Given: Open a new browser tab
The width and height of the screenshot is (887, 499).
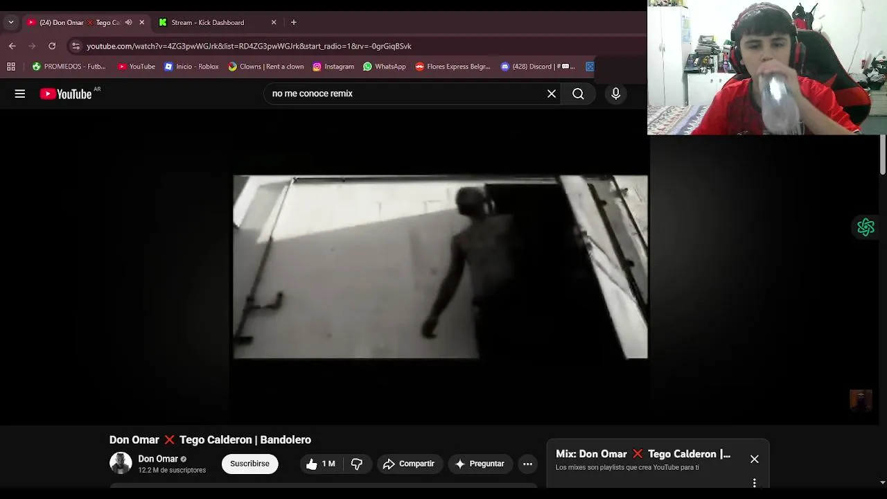Looking at the screenshot, I should 294,22.
